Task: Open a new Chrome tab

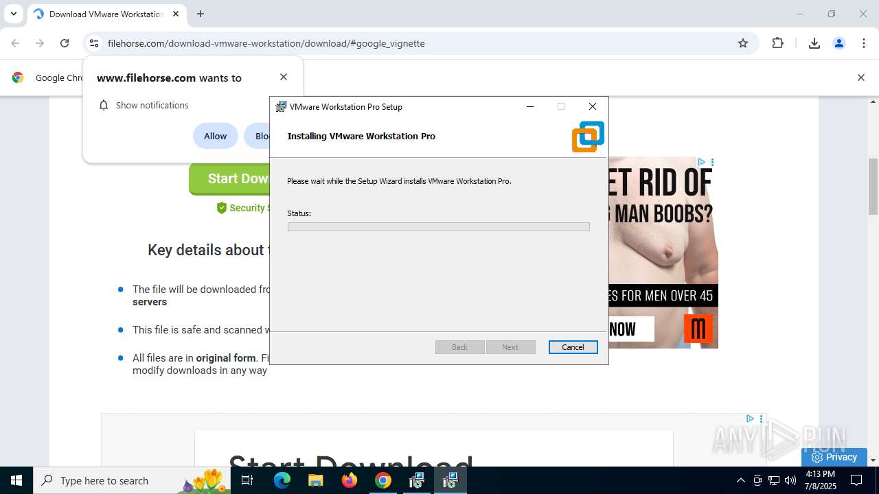Action: point(201,14)
